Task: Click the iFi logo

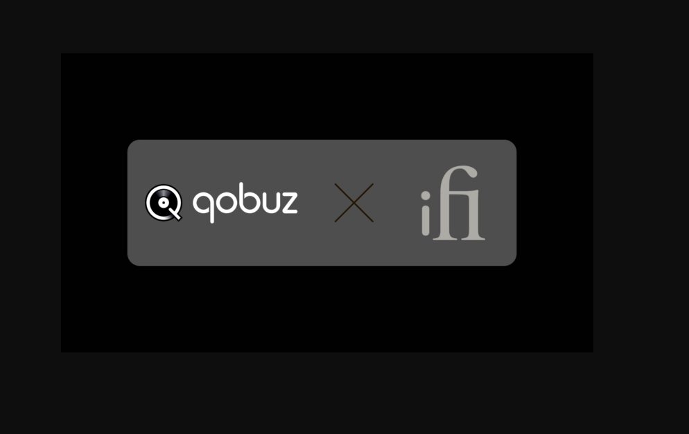Action: pos(453,203)
